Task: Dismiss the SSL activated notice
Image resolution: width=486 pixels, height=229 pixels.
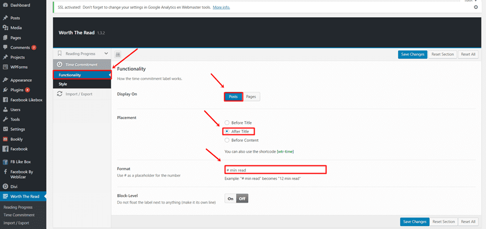Action: click(476, 7)
